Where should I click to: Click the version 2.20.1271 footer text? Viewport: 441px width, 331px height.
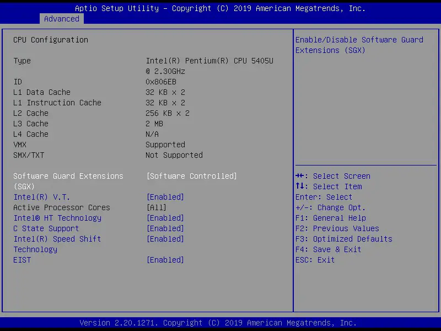coord(219,322)
